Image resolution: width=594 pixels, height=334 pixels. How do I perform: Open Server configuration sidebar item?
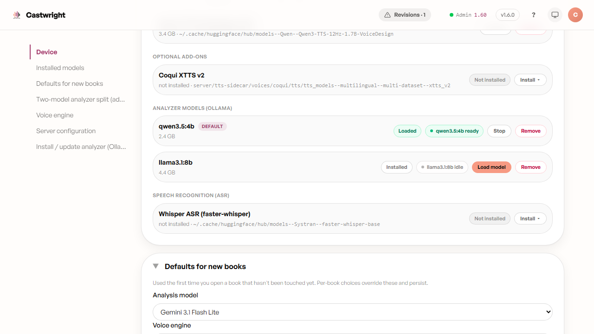(x=66, y=131)
